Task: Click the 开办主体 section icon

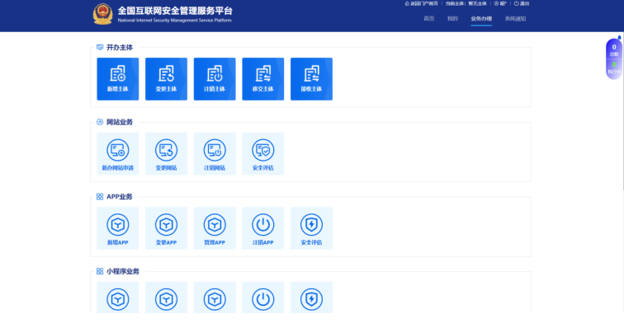Action: tap(100, 47)
